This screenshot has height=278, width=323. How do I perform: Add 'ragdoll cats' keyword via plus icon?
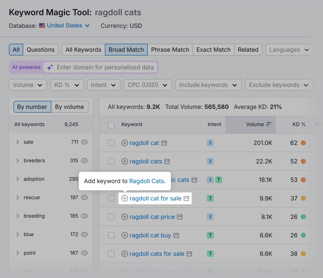pyautogui.click(x=124, y=161)
